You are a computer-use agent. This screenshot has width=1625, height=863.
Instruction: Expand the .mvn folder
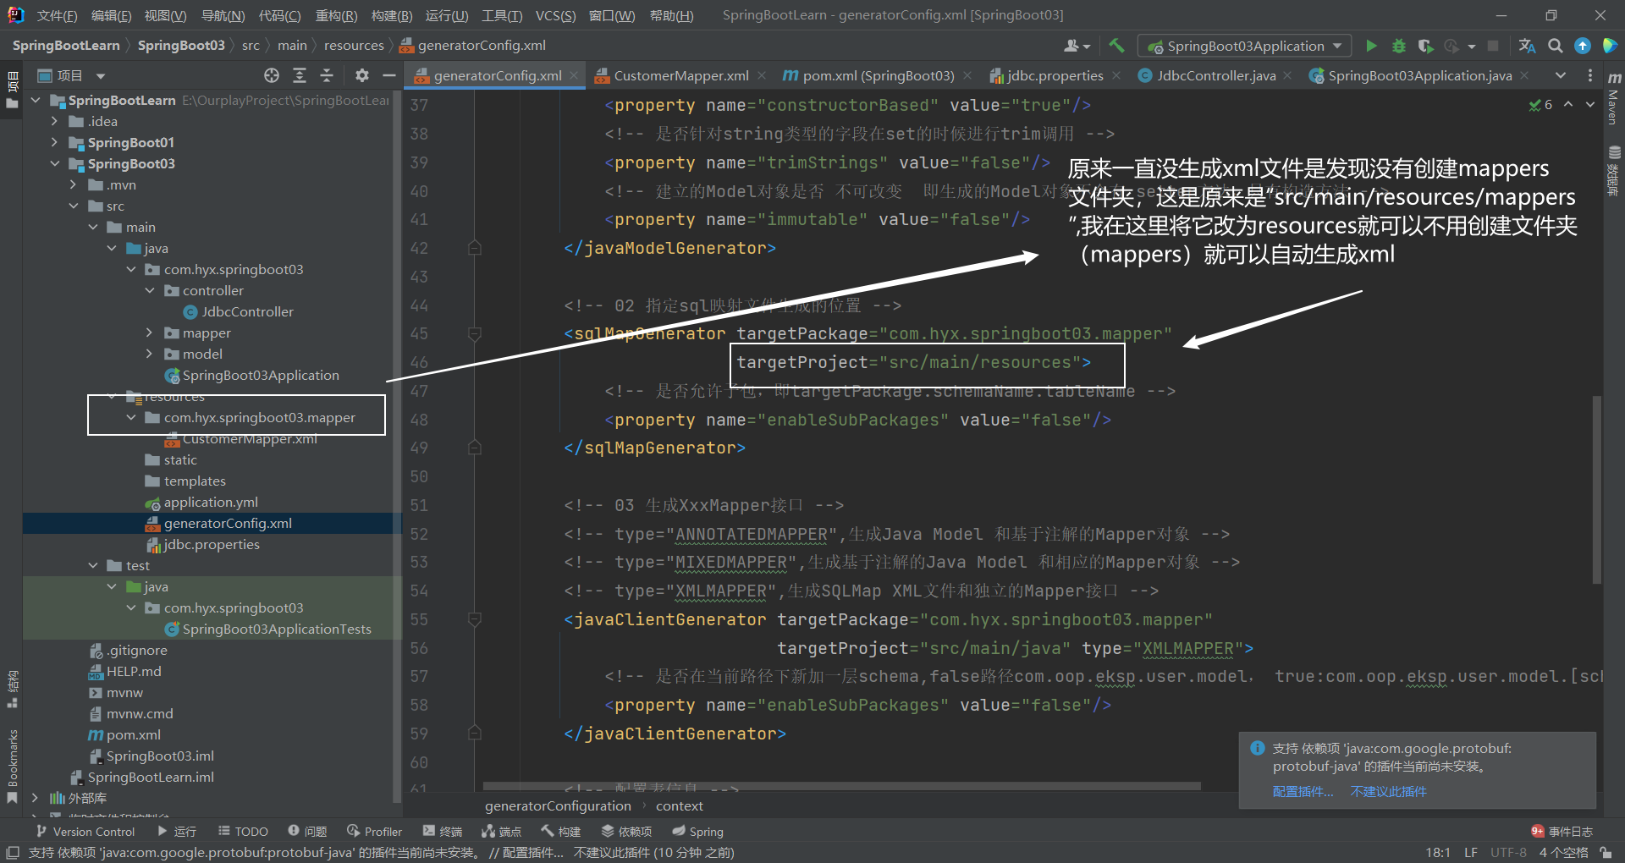click(74, 184)
